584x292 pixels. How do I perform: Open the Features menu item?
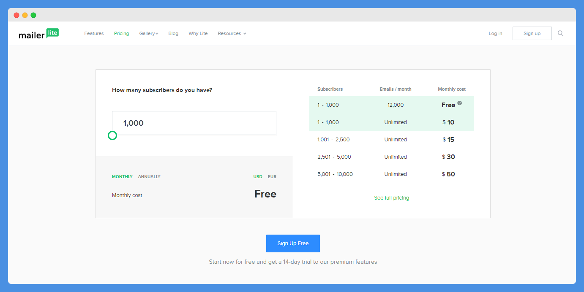(x=94, y=33)
